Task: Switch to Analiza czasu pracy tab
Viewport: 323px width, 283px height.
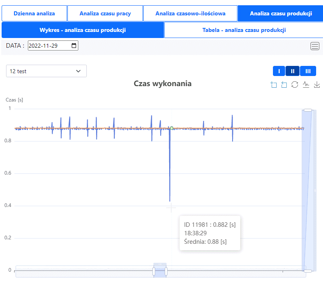Action: tap(105, 14)
